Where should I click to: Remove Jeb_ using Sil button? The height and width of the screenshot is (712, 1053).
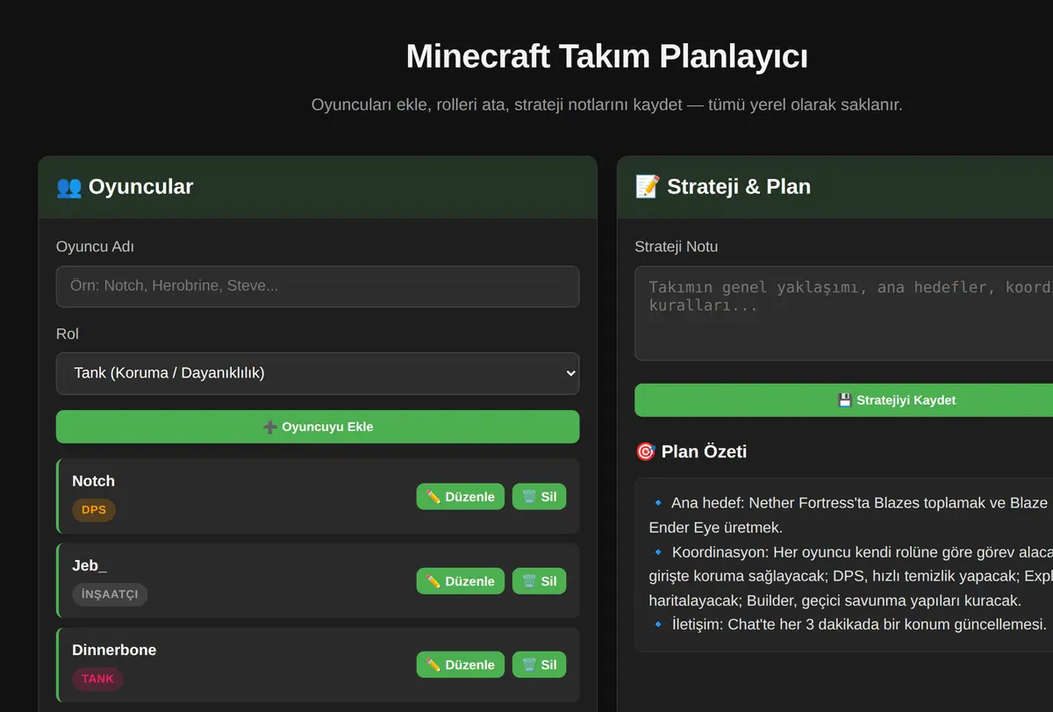pyautogui.click(x=540, y=581)
